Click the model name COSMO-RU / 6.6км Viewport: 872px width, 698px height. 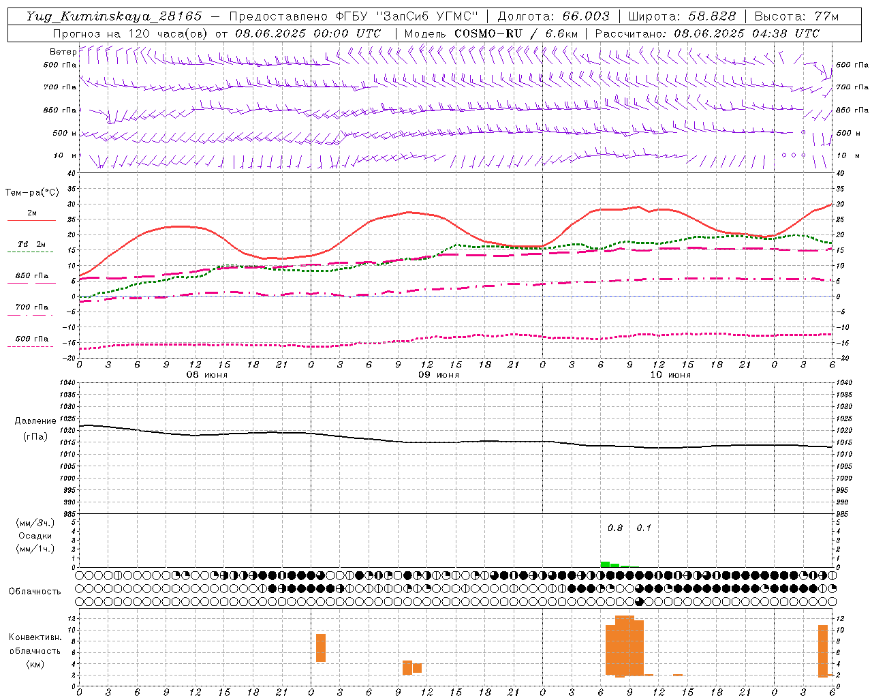click(516, 33)
